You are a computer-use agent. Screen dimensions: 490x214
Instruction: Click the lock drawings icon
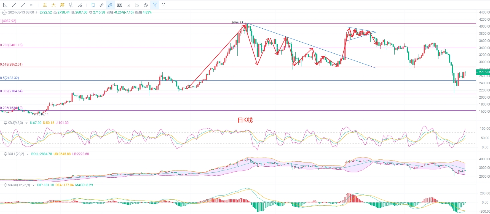(x=128, y=5)
